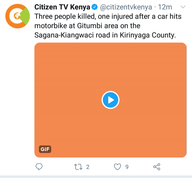
Task: Click the like count 9
Action: click(127, 167)
